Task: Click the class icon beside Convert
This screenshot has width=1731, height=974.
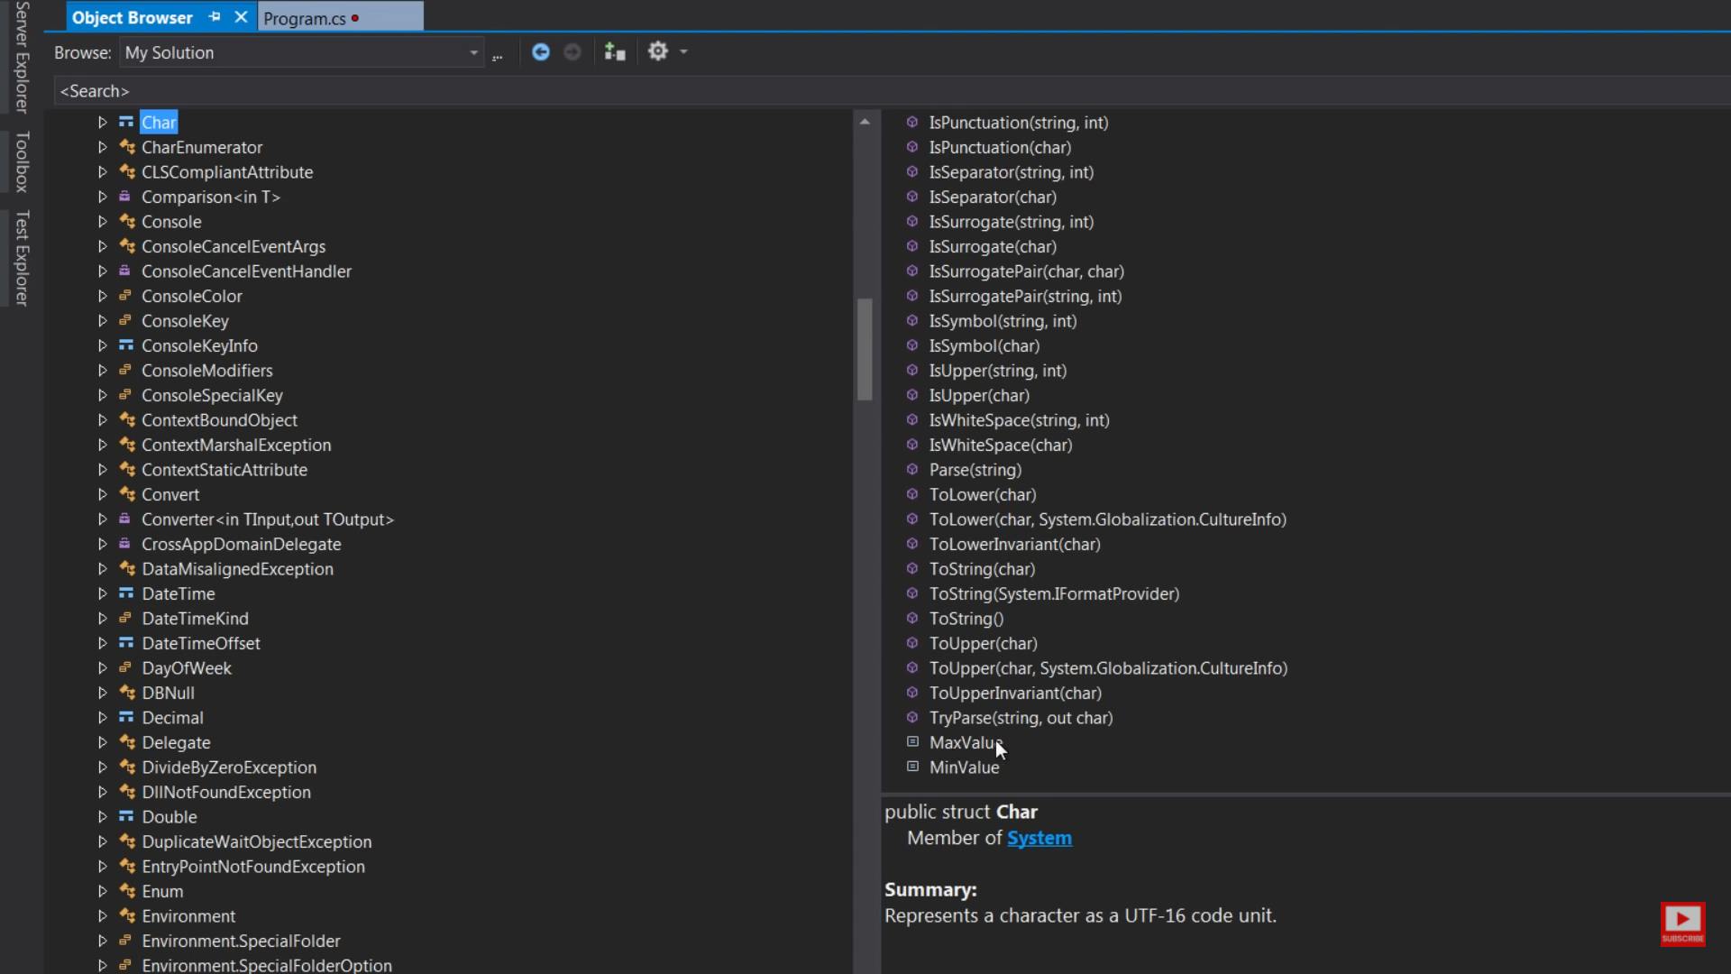Action: pos(126,494)
